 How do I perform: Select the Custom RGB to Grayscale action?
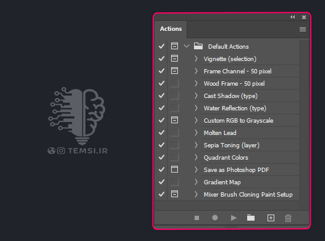point(238,121)
